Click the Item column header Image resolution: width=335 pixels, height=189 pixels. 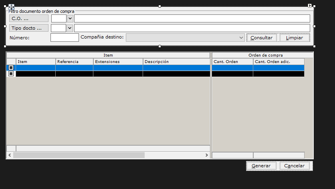(36, 62)
